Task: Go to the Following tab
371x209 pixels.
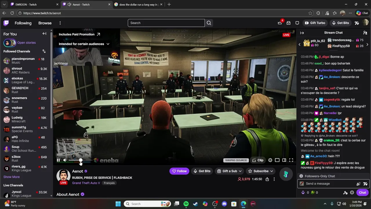Action: [x=23, y=23]
